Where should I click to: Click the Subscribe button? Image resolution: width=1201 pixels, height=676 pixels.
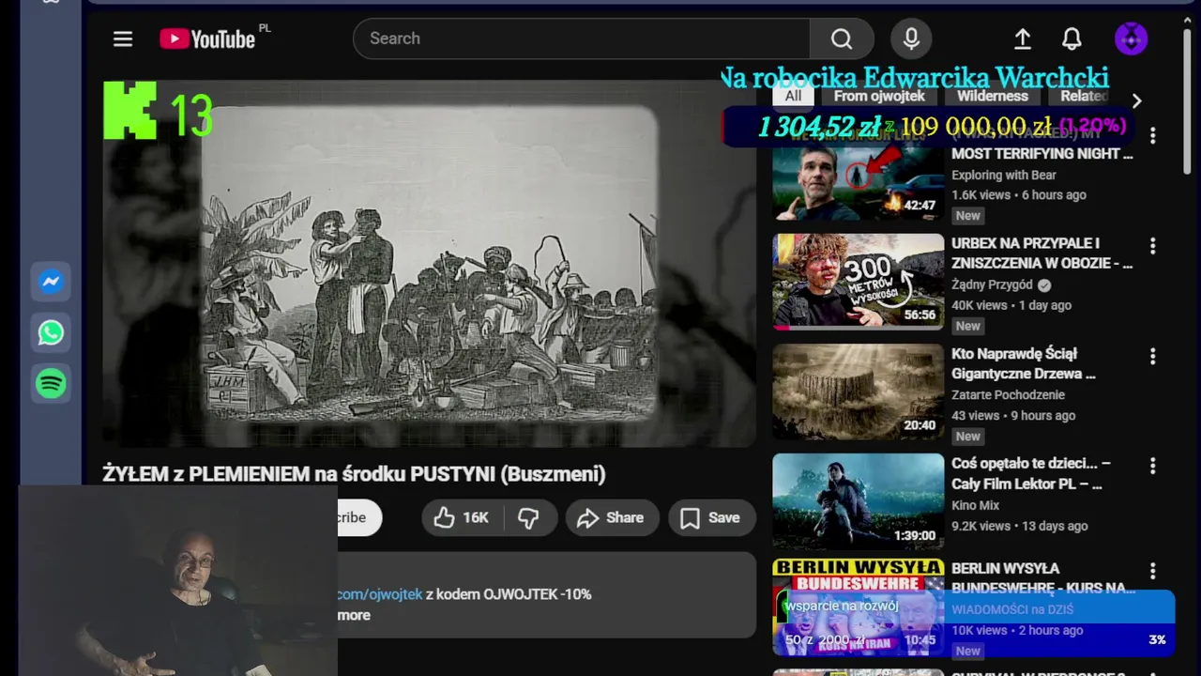coord(358,517)
